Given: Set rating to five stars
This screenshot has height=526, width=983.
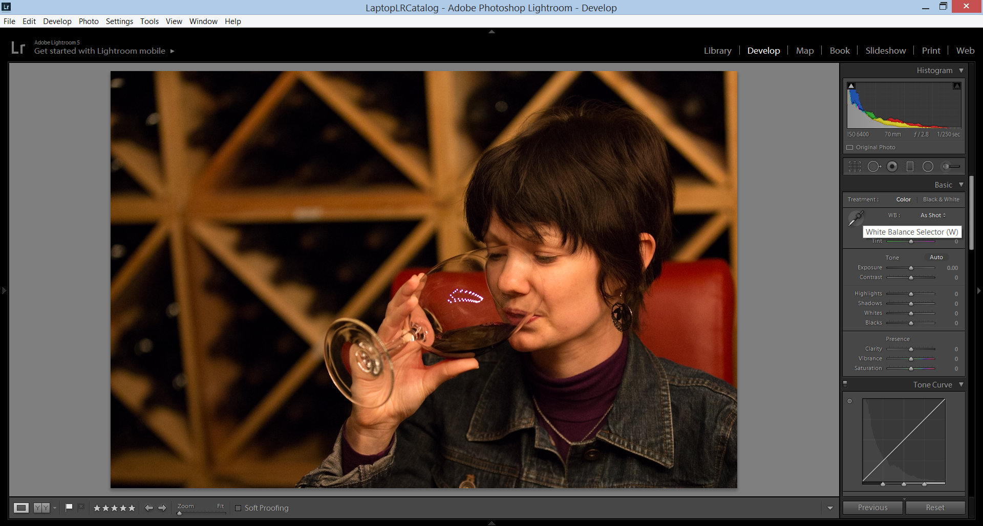Looking at the screenshot, I should pyautogui.click(x=132, y=508).
